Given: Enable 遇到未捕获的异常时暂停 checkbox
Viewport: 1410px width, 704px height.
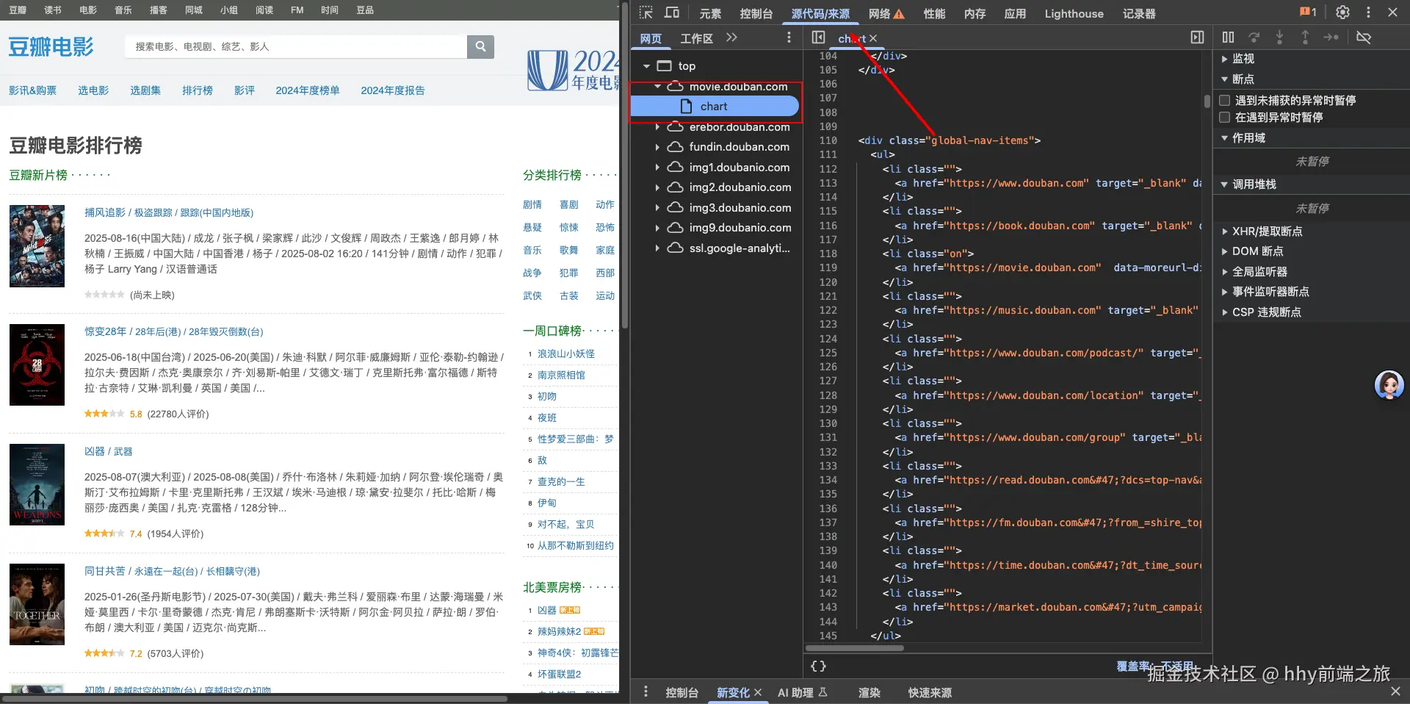Looking at the screenshot, I should [x=1225, y=100].
